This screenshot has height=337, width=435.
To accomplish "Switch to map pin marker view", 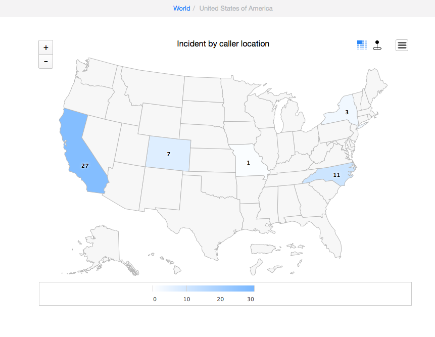I will point(377,45).
